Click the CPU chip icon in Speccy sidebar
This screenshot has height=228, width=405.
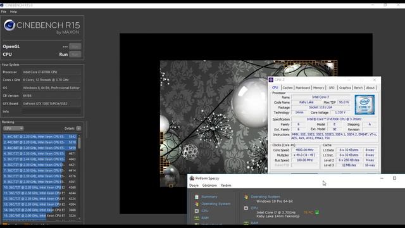click(x=197, y=211)
